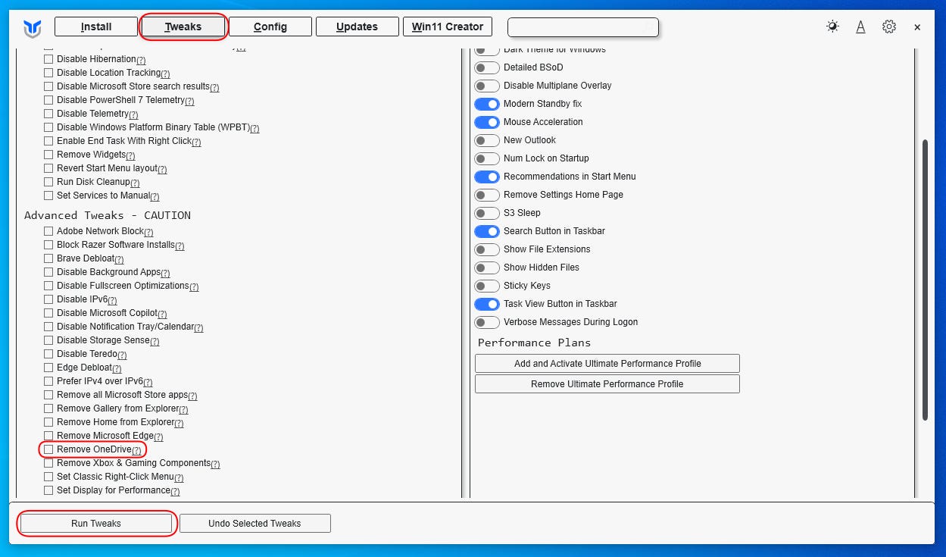Open the font scaling 'A' icon
This screenshot has height=557, width=946.
(x=860, y=27)
